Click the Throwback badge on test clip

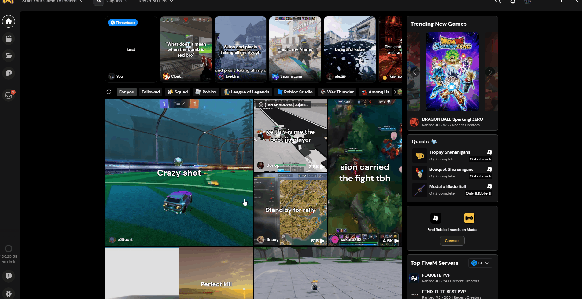pyautogui.click(x=123, y=23)
